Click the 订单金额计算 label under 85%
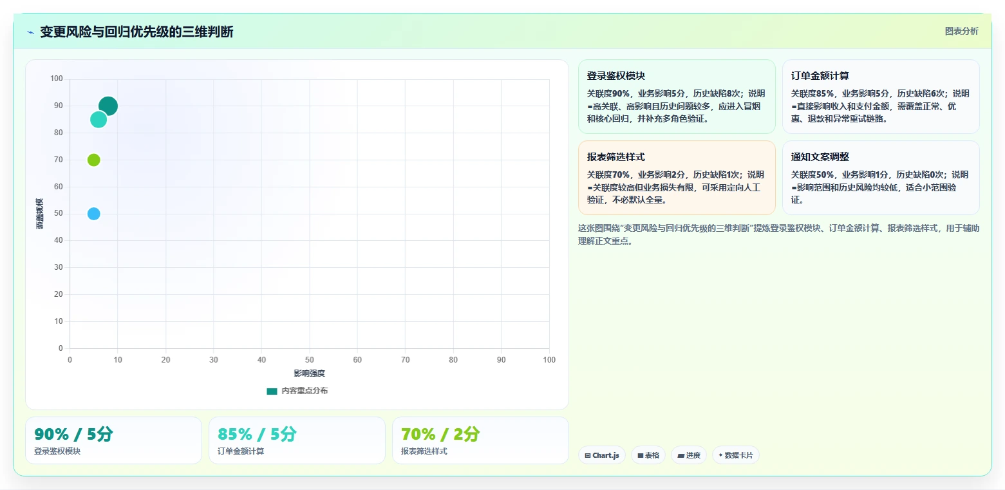 click(x=241, y=451)
